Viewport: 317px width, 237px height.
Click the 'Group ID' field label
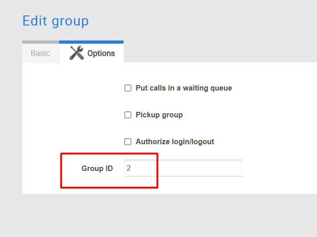click(97, 168)
